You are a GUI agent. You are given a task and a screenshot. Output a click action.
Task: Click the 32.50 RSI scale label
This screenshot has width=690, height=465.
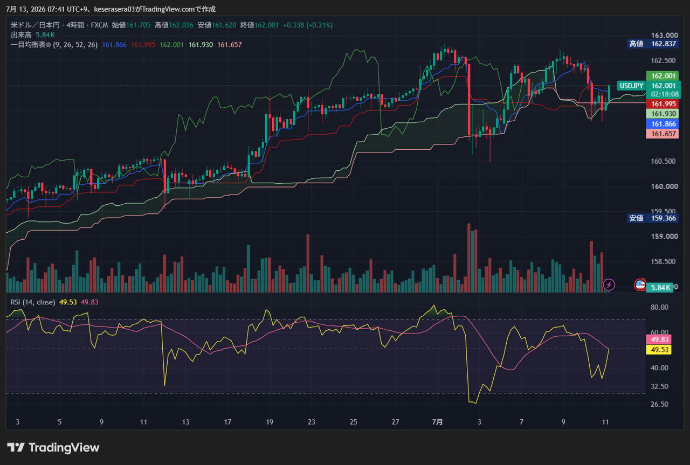[660, 386]
